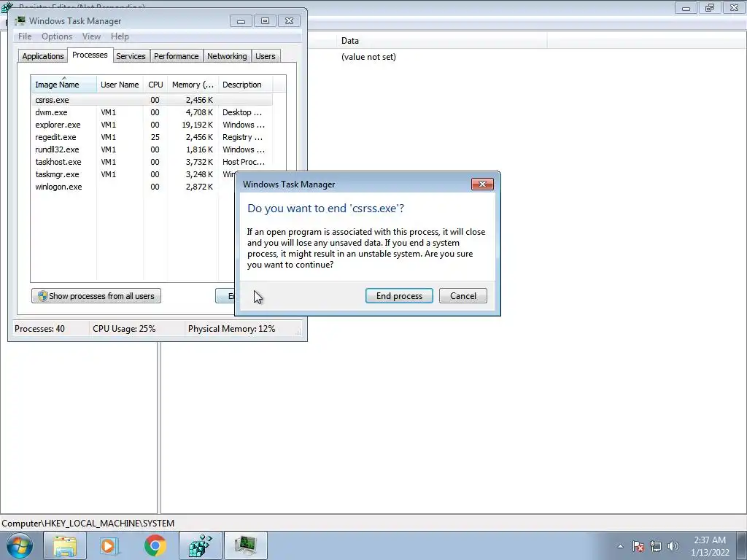Sort processes by Memory column
The image size is (747, 560).
point(193,85)
